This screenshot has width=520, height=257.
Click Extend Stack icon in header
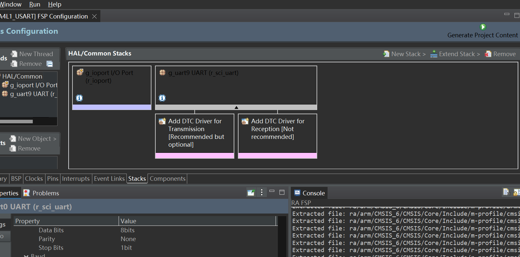434,54
